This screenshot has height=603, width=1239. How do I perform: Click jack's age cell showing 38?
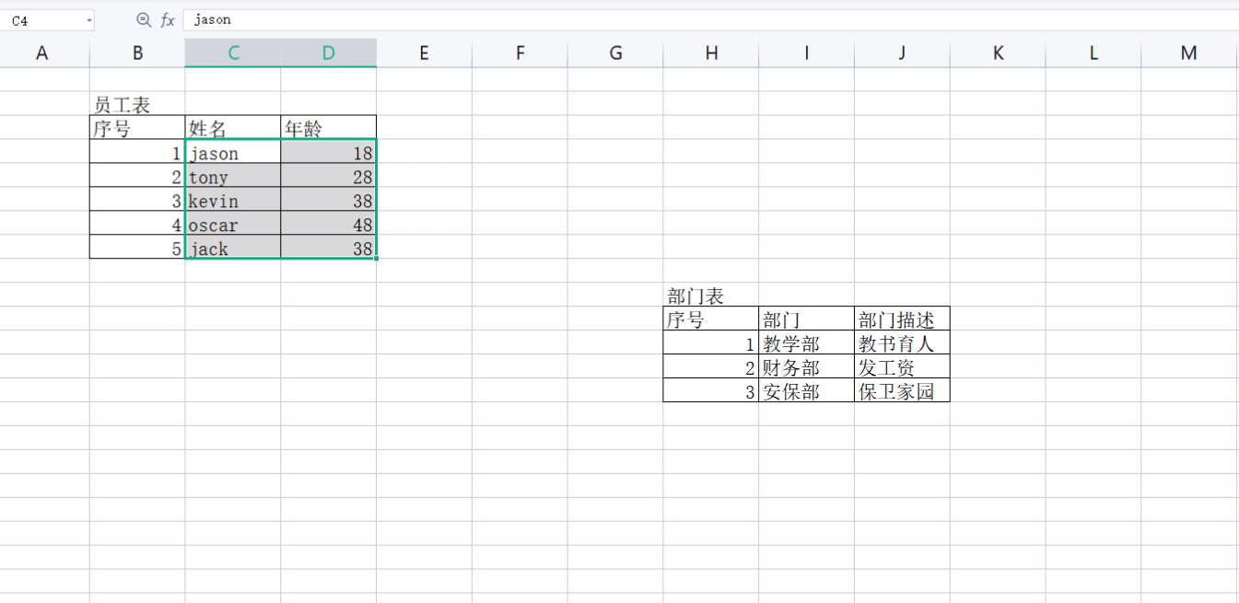(329, 248)
